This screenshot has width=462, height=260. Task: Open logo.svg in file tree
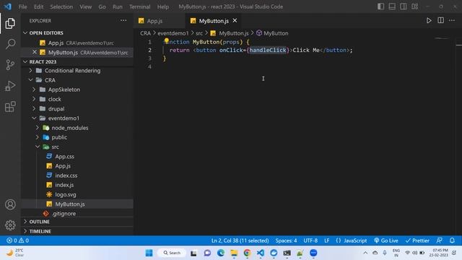[x=77, y=194]
